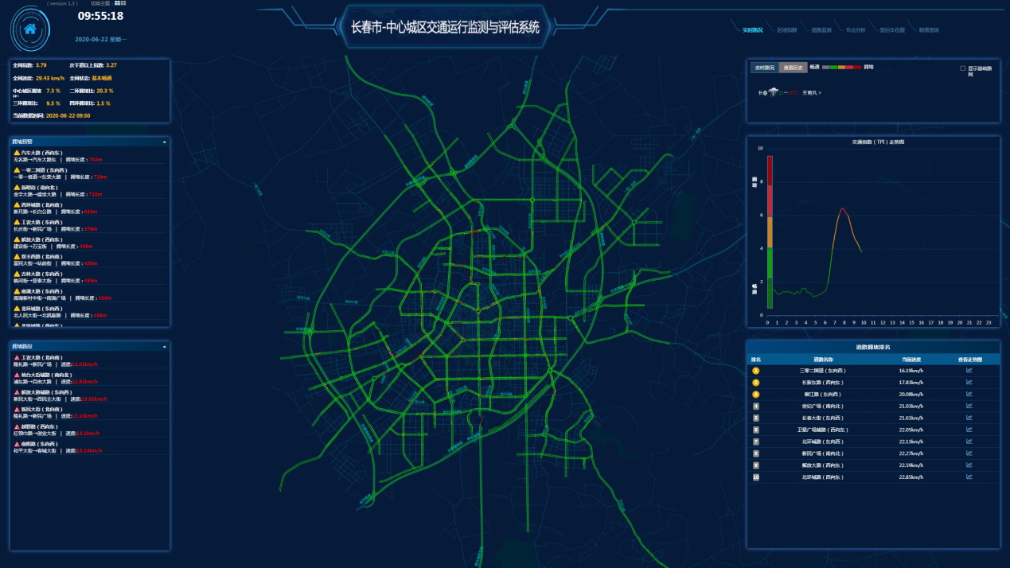Viewport: 1010px width, 568px height.
Task: Collapse the 拥堵预警 panel using its arrow
Action: 164,142
